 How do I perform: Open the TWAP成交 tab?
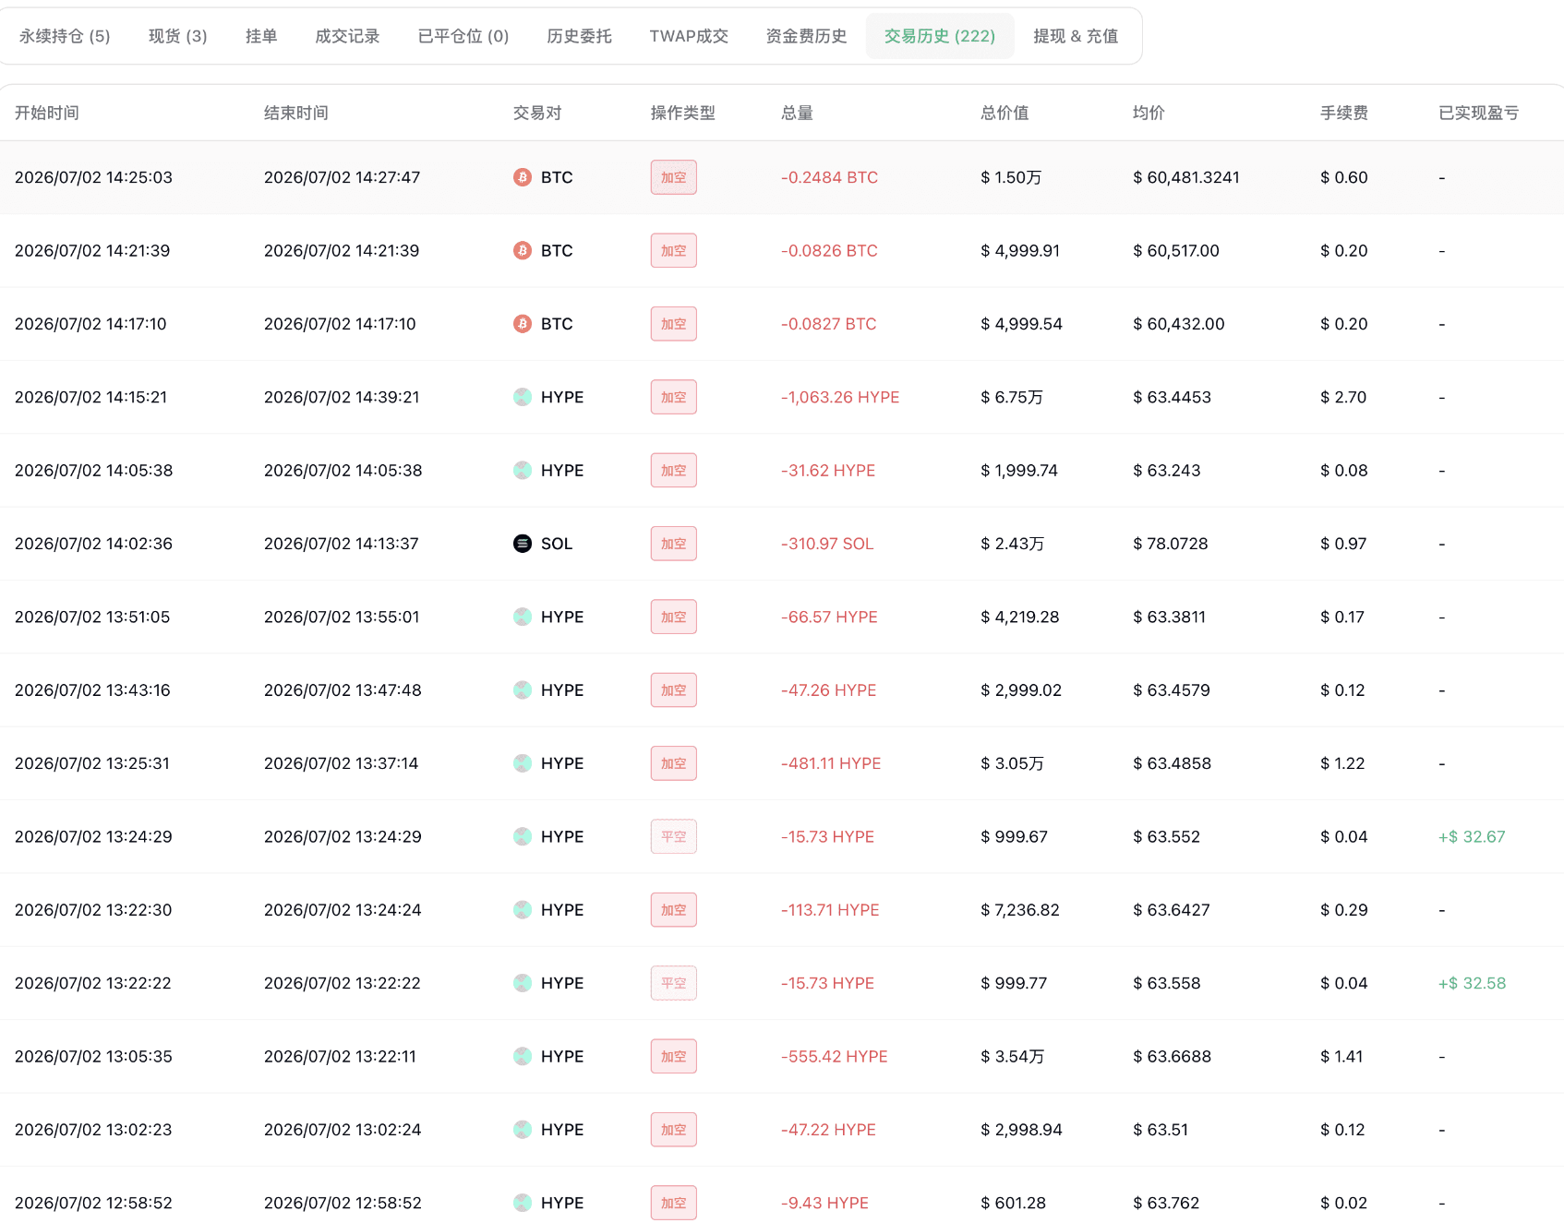tap(689, 36)
